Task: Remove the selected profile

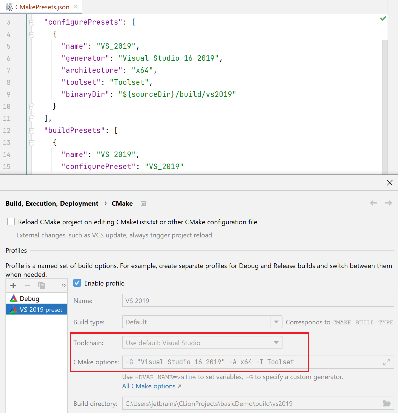Action: (x=27, y=285)
